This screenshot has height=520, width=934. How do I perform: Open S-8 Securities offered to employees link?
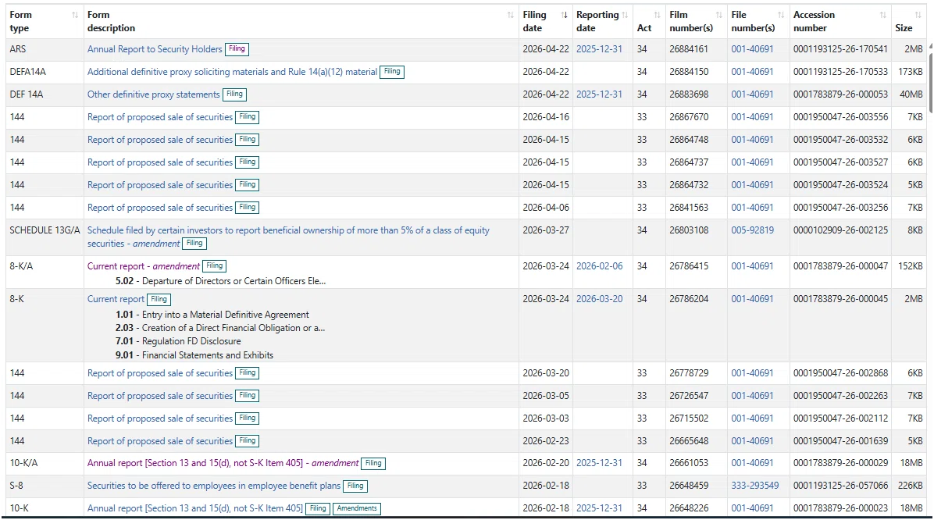coord(214,486)
